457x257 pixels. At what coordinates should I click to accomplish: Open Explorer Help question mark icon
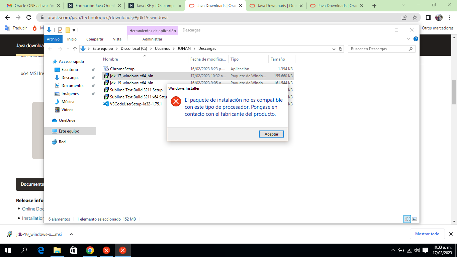pyautogui.click(x=416, y=39)
